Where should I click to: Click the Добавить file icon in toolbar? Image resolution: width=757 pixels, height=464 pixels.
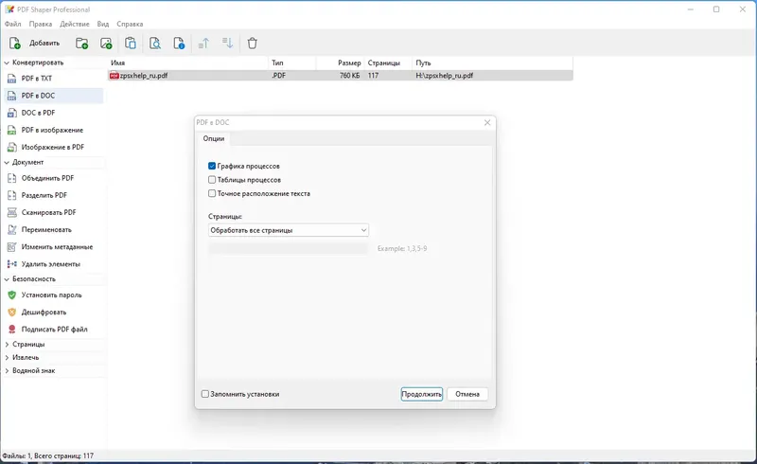pyautogui.click(x=15, y=43)
